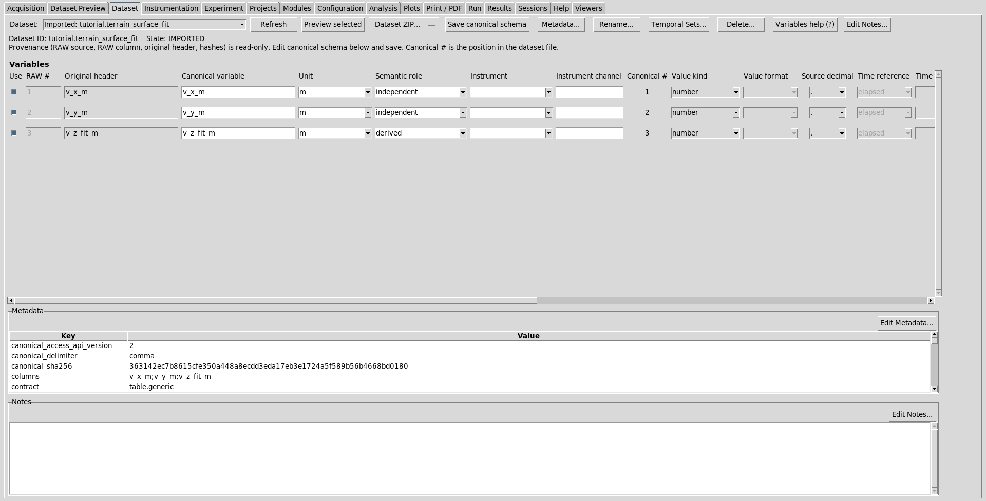Click Canonical variable field v_x_m
Image resolution: width=986 pixels, height=501 pixels.
pos(238,92)
